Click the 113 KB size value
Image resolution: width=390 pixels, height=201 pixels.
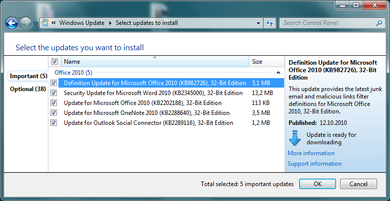click(261, 103)
